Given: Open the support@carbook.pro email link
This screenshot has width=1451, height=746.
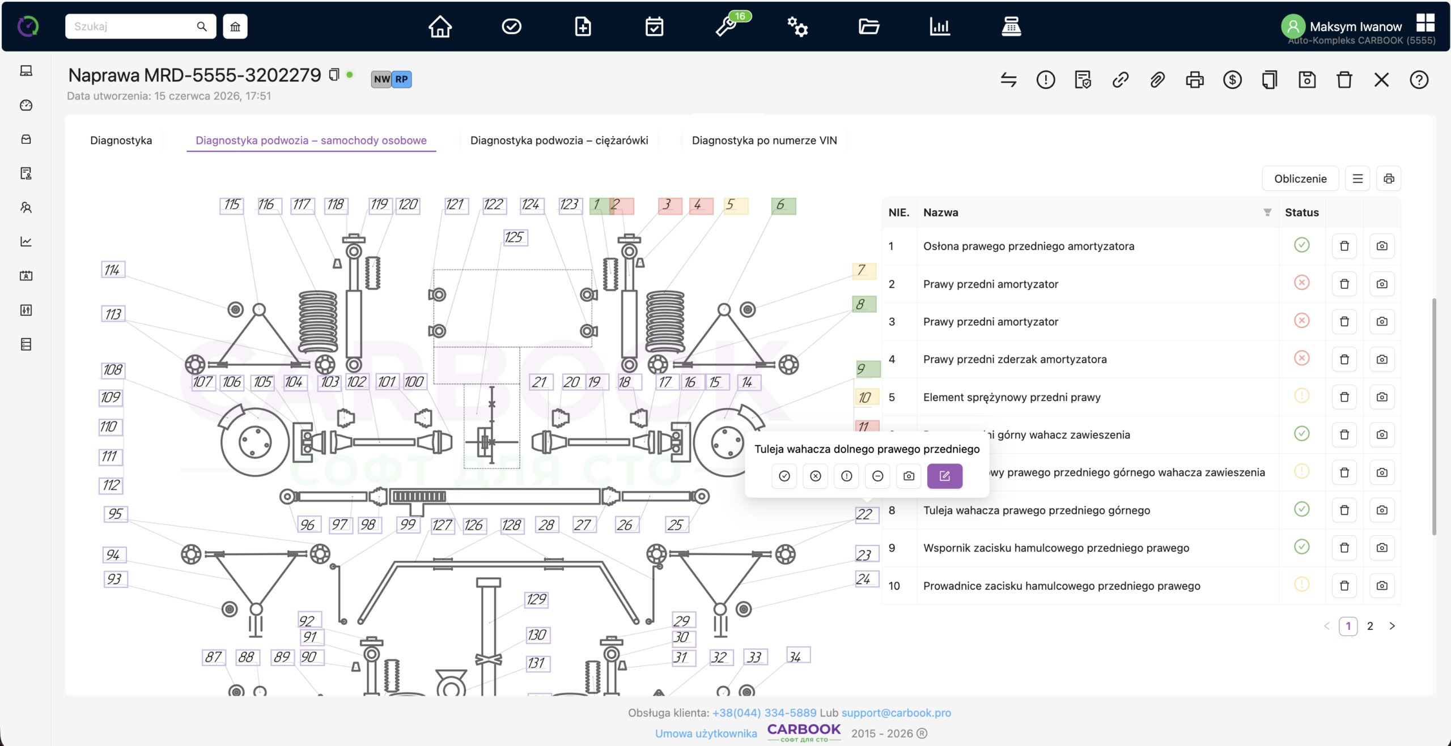Looking at the screenshot, I should (896, 713).
